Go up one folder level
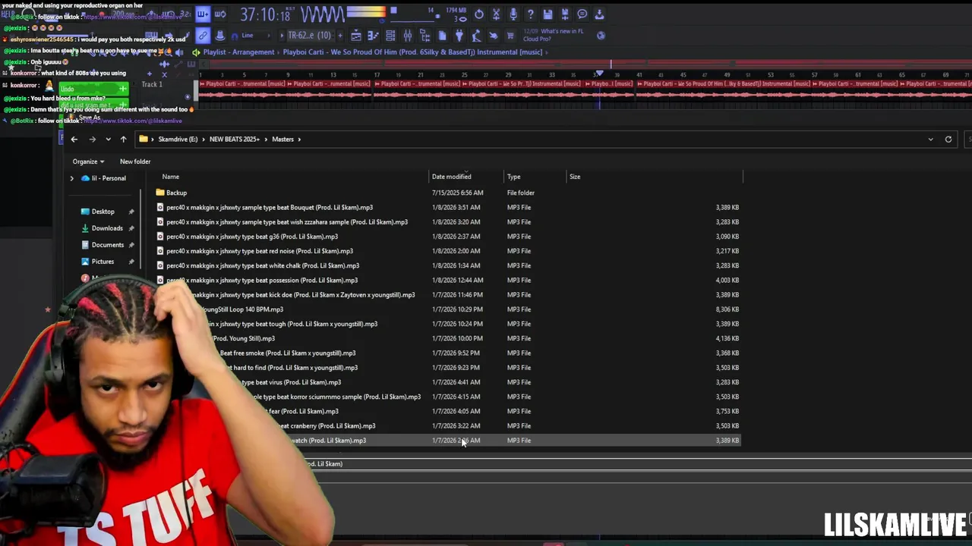 tap(123, 139)
